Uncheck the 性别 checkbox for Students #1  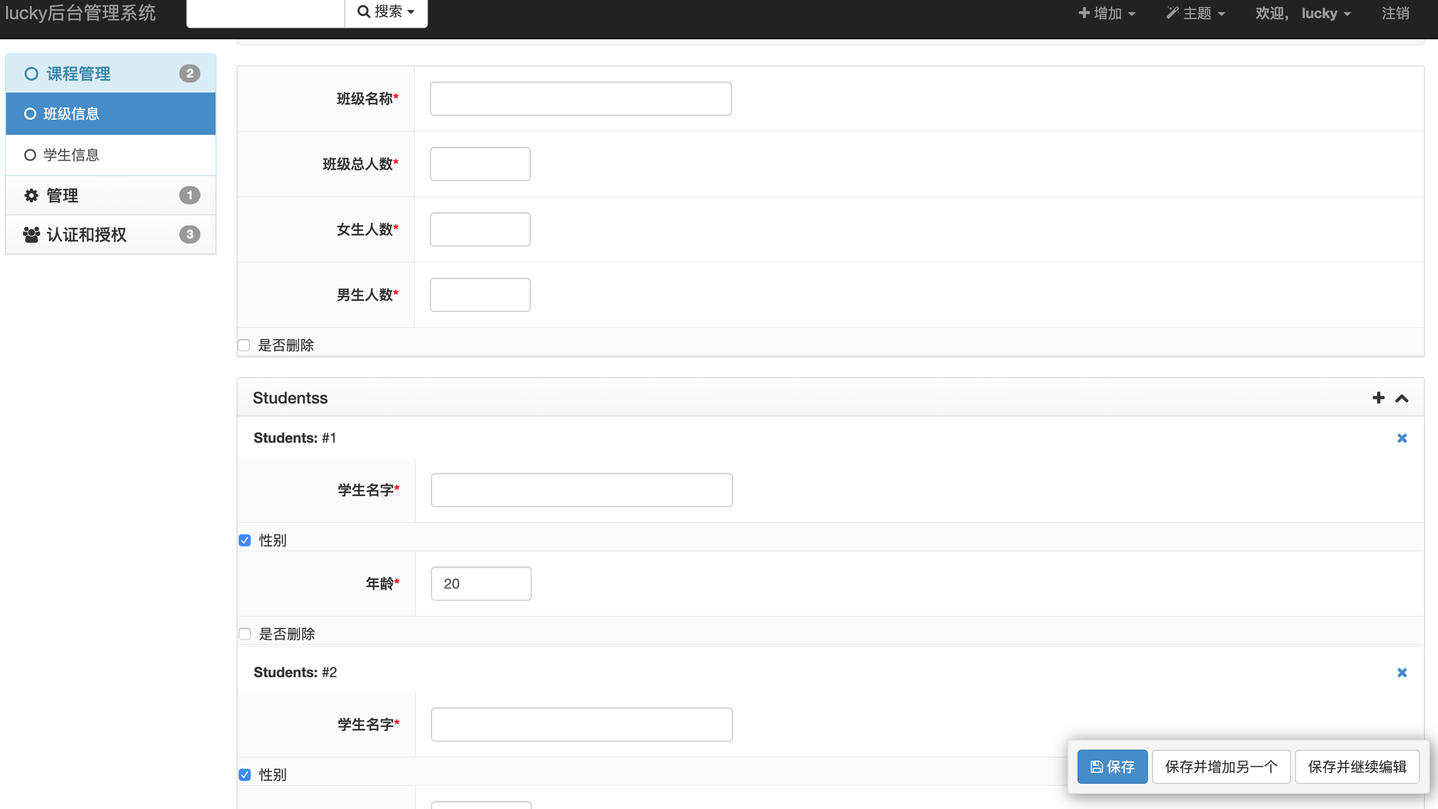(x=245, y=539)
